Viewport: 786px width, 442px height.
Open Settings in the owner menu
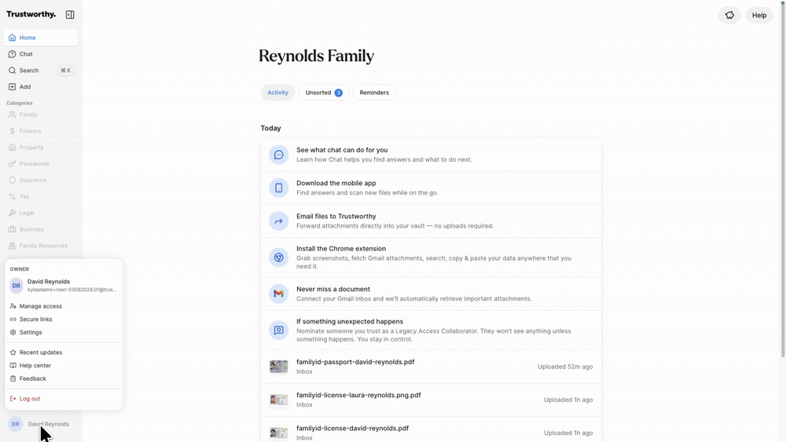(x=31, y=333)
